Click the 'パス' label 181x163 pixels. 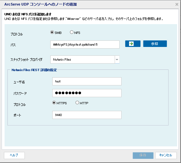[x=13, y=45]
